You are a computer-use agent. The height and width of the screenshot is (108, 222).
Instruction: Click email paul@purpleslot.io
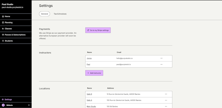click(124, 64)
